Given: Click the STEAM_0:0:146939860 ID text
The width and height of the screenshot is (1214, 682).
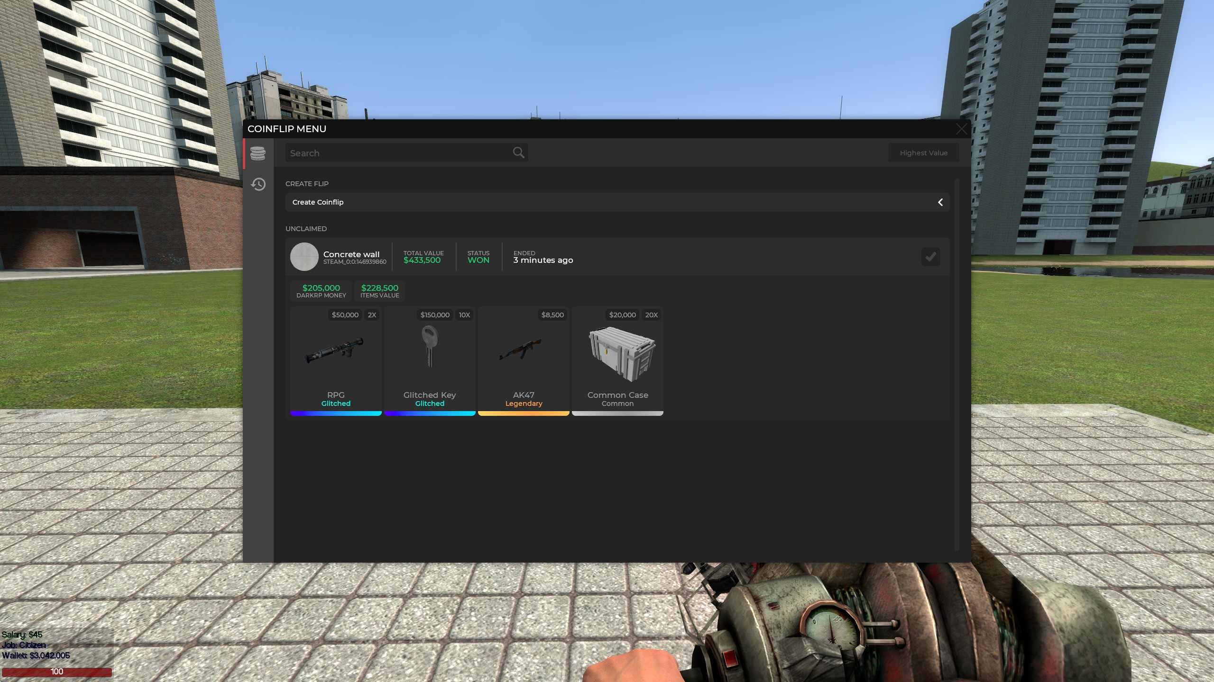Looking at the screenshot, I should coord(355,262).
